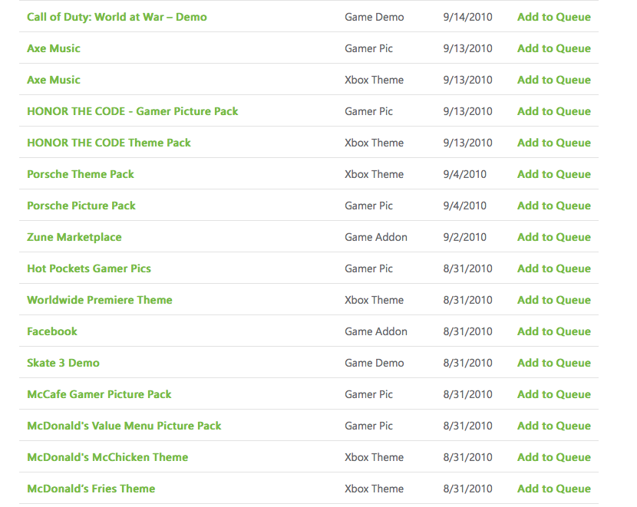Viewport: 637px width, 507px height.
Task: Open Call of Duty: World at War – Demo
Action: tap(117, 17)
